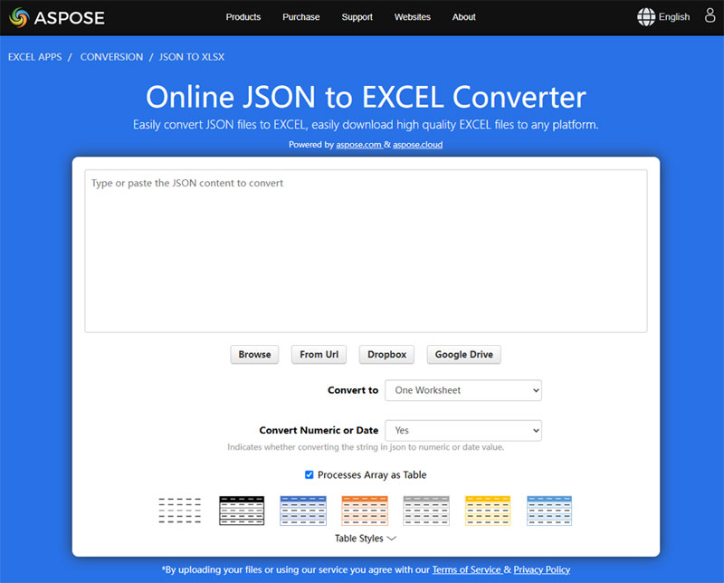Open the About menu
The image size is (724, 583).
pos(463,17)
